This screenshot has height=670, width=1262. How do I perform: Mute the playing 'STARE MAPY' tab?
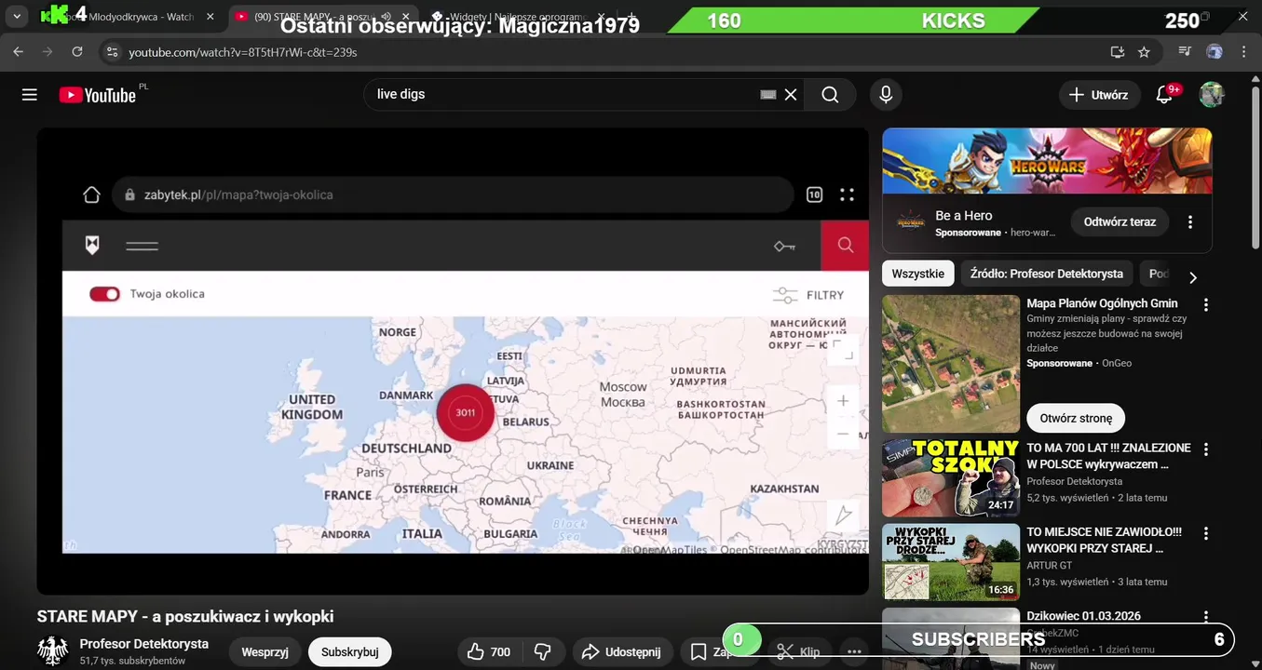point(386,17)
